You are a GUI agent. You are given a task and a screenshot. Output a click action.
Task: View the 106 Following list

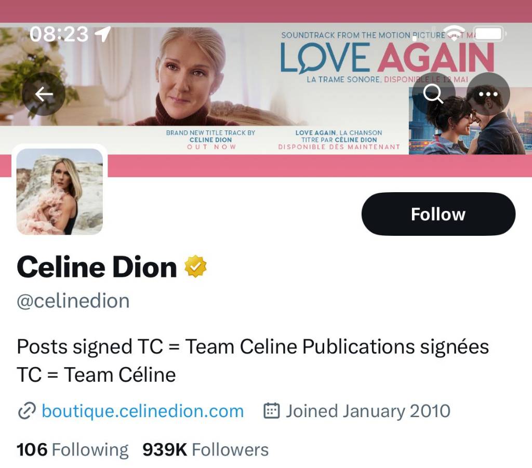[72, 449]
